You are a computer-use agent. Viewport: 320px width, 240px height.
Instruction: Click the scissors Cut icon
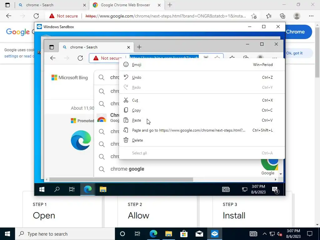click(126, 100)
